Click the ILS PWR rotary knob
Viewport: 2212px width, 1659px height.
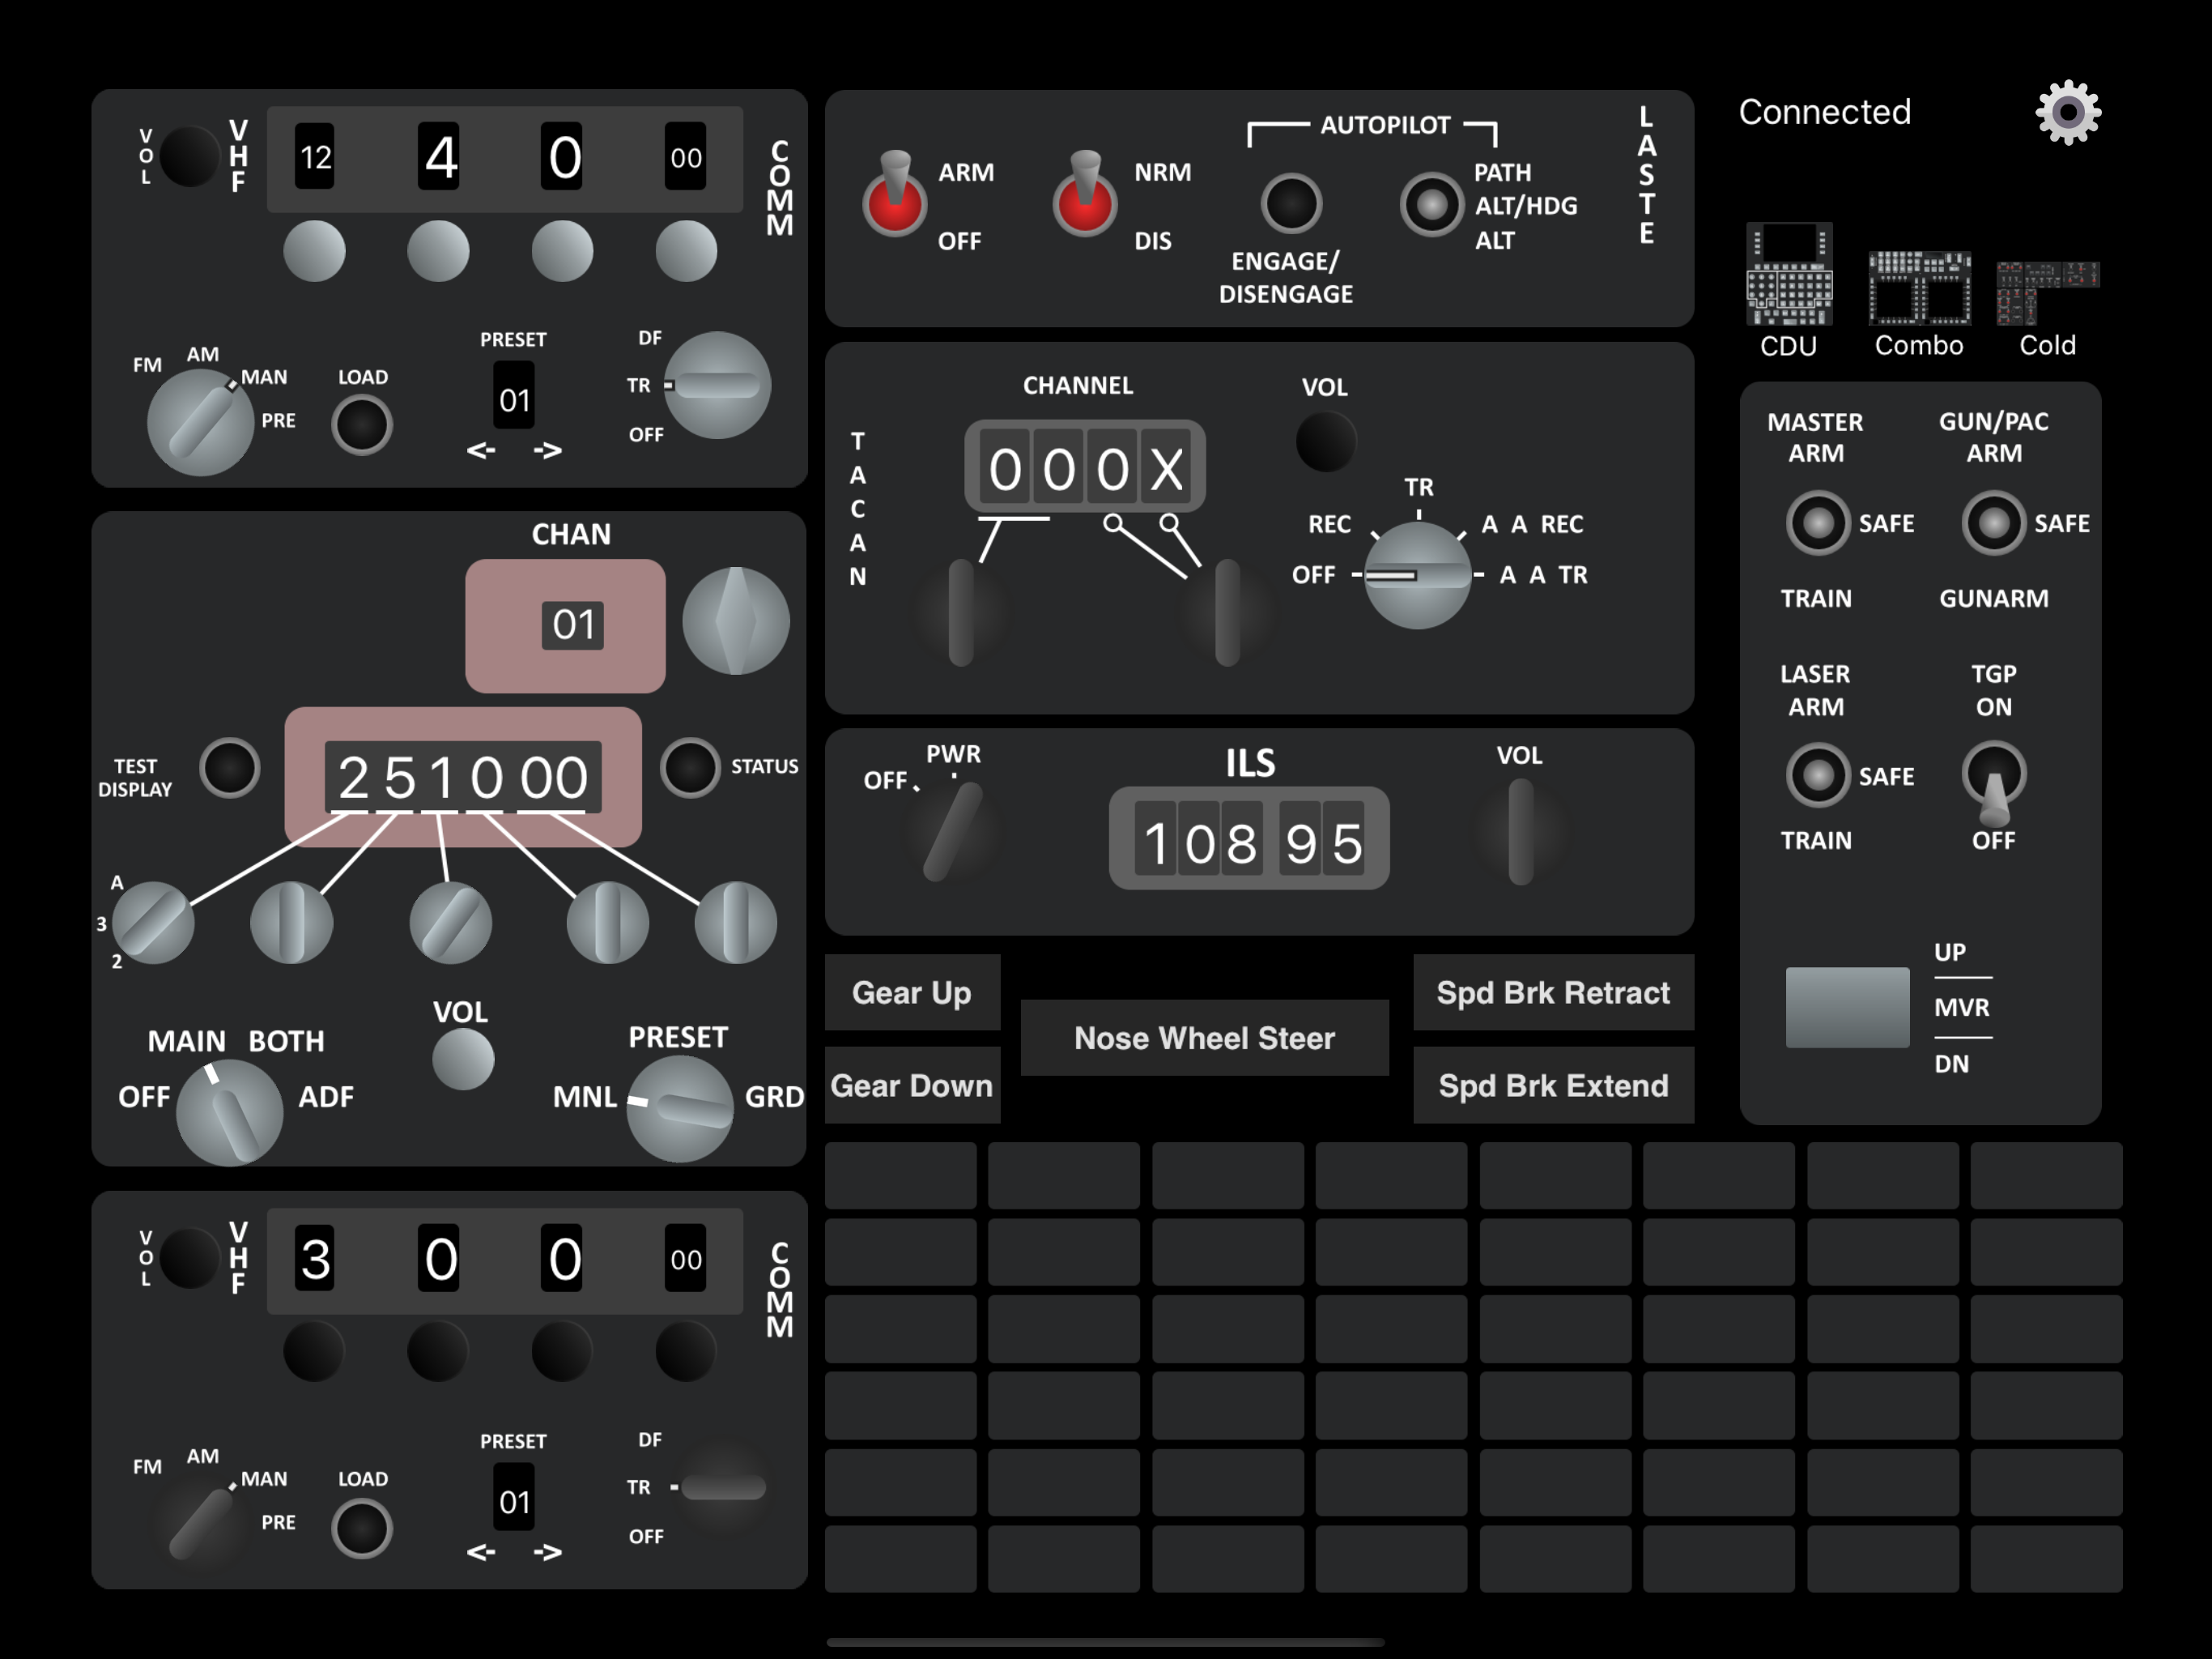[x=951, y=831]
